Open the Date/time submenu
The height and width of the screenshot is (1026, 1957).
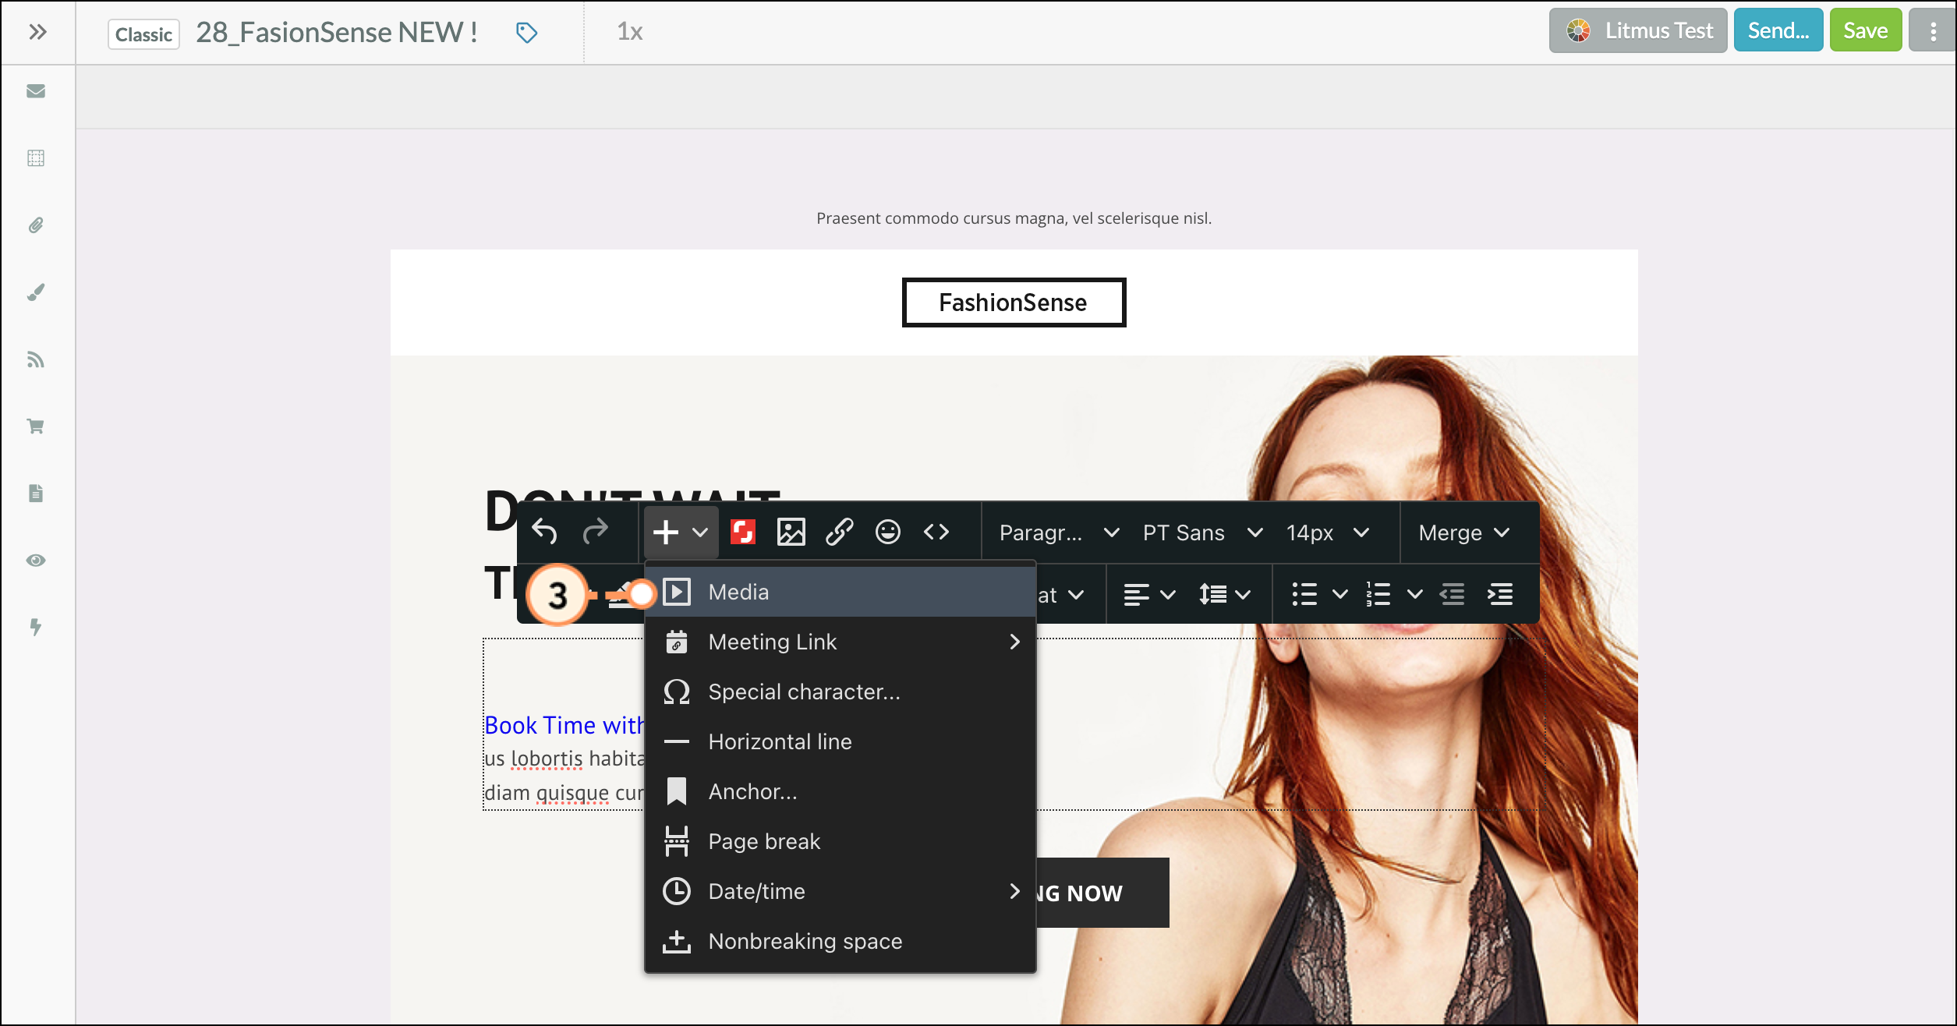pyautogui.click(x=840, y=891)
